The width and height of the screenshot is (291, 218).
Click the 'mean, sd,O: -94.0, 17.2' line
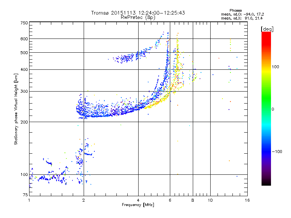coord(242,14)
